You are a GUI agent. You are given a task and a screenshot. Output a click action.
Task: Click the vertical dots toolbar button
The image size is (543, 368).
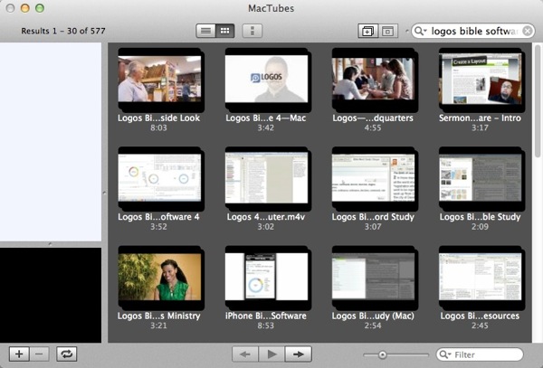tap(252, 31)
